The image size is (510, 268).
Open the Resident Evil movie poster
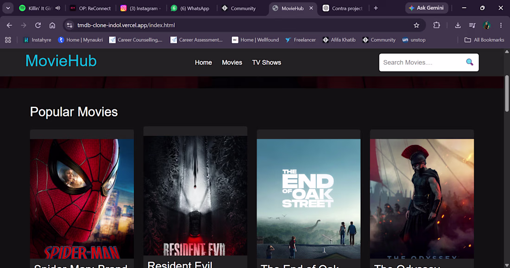196,196
